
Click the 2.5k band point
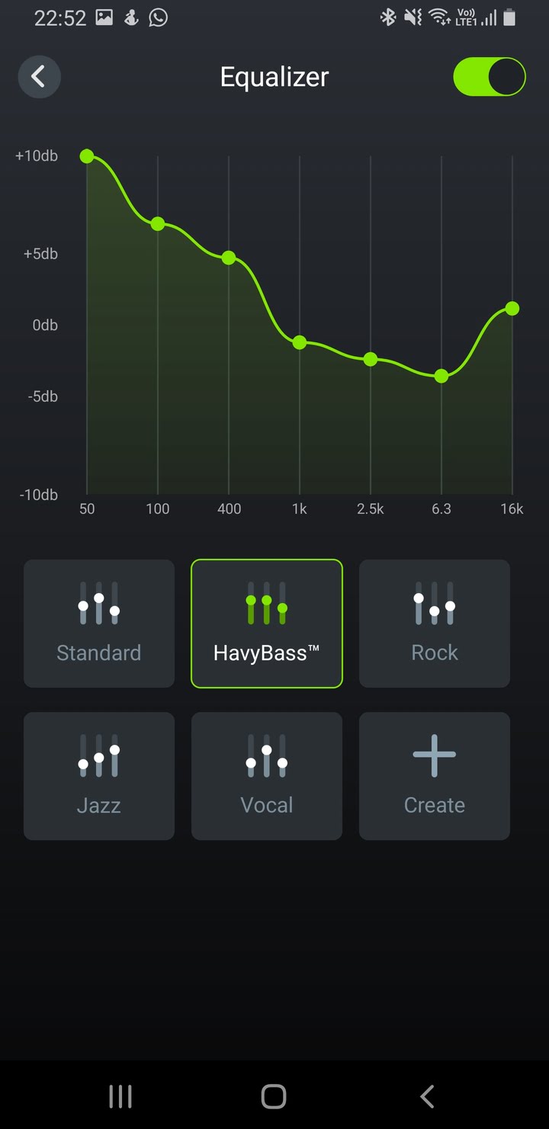point(371,359)
